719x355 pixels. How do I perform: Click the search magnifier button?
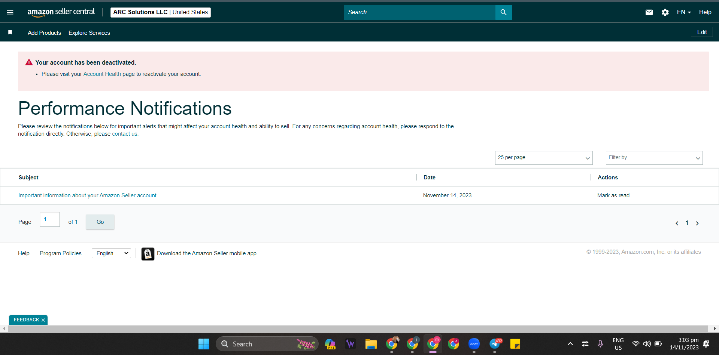click(x=504, y=12)
